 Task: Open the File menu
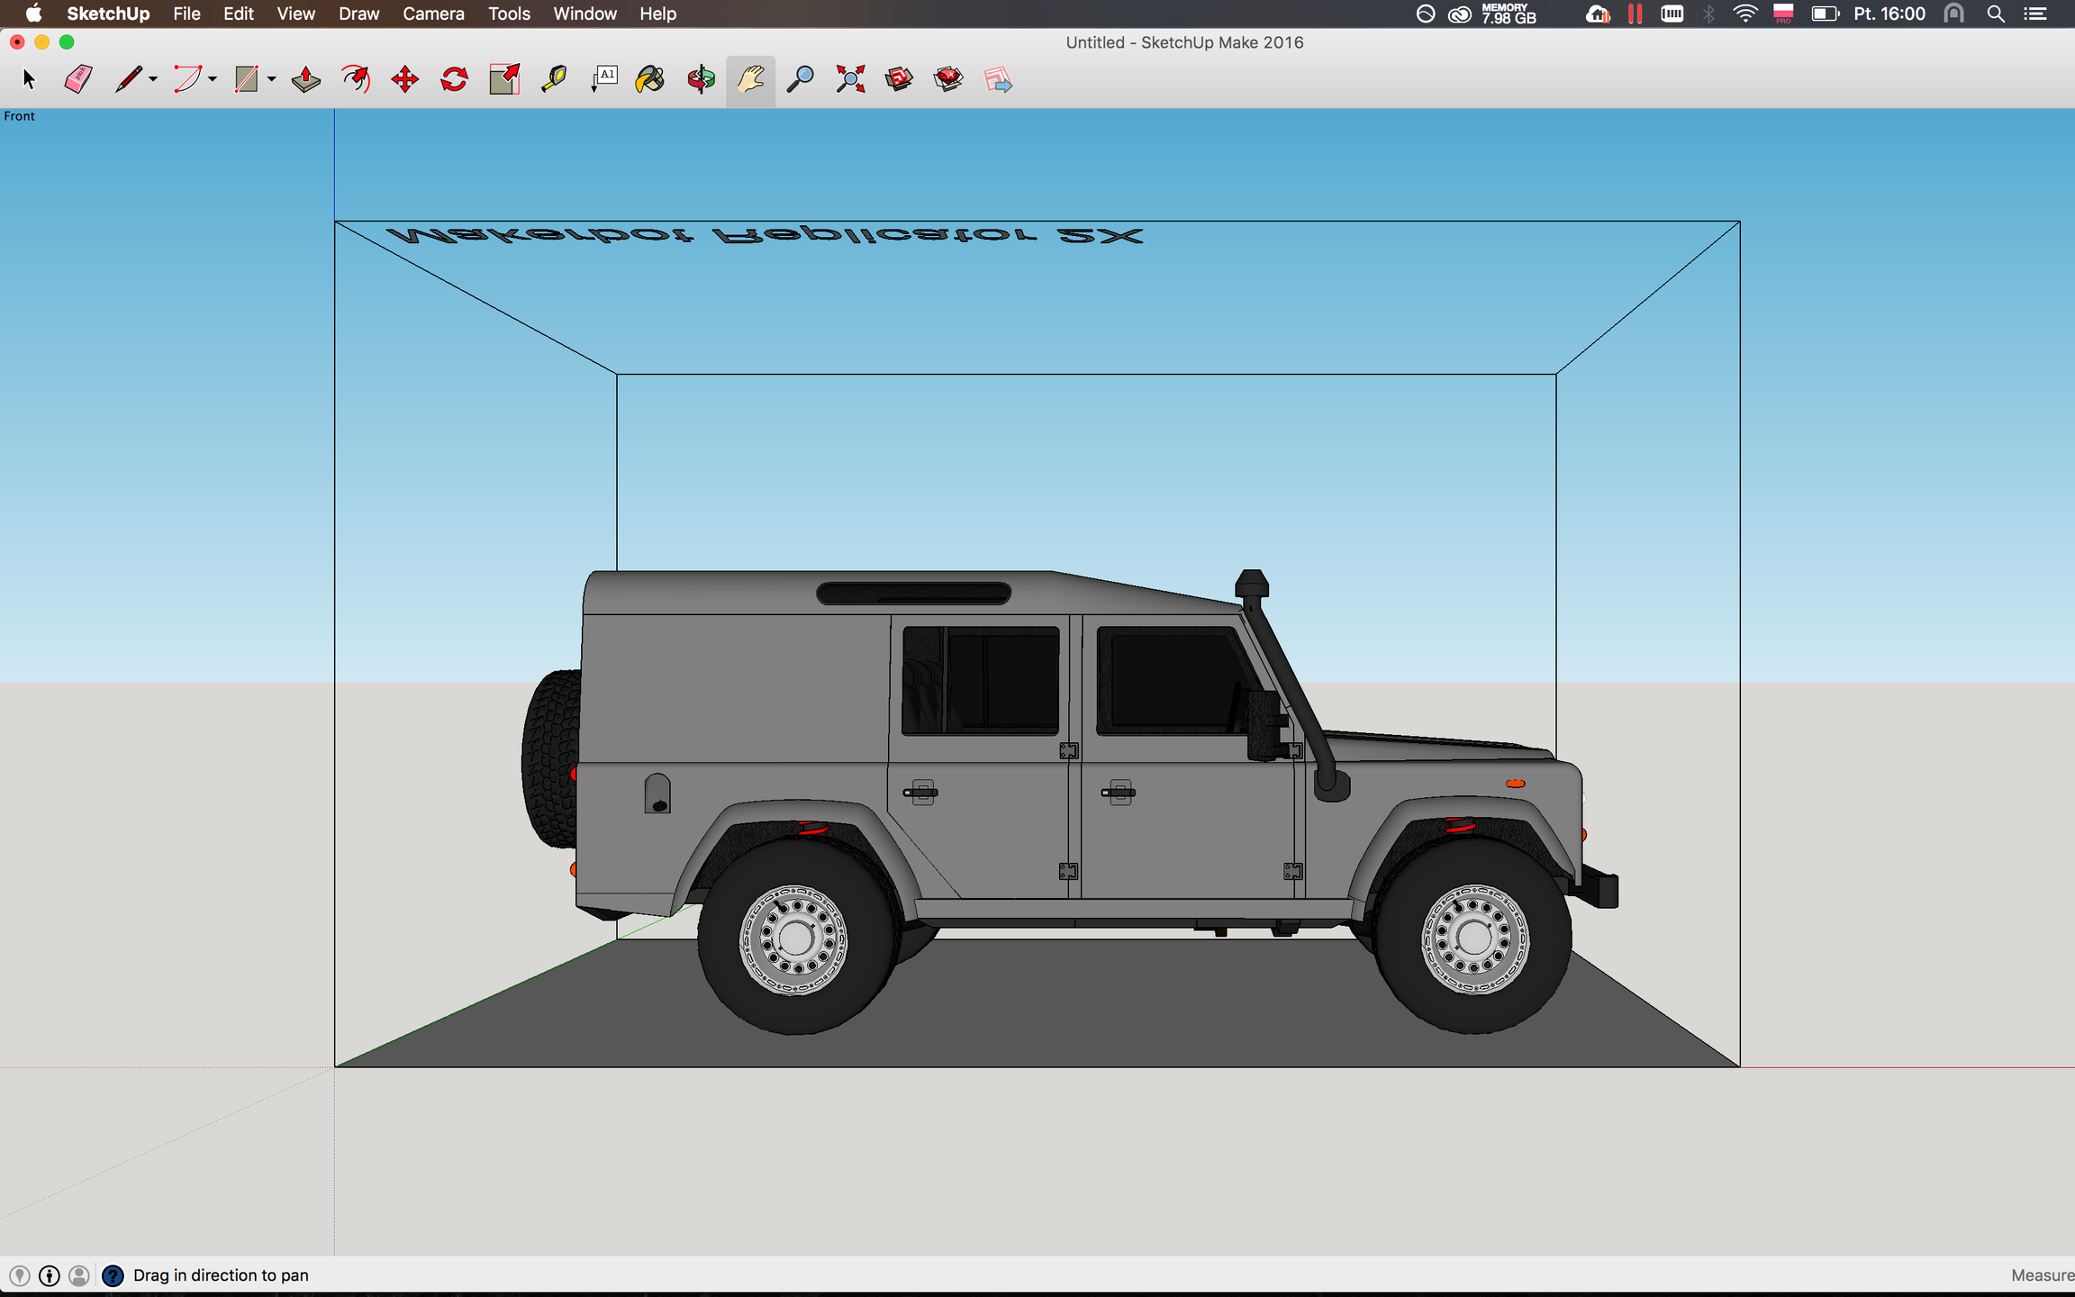(x=186, y=14)
